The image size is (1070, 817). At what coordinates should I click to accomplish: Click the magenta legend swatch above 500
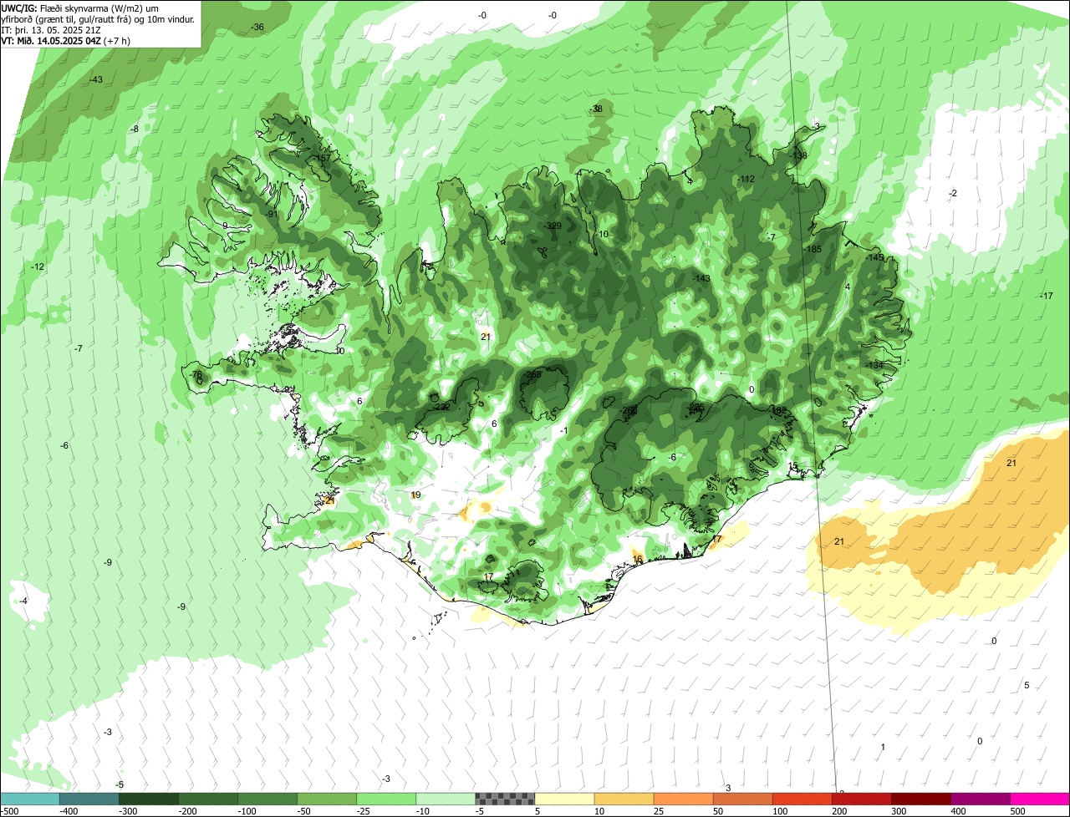1040,799
